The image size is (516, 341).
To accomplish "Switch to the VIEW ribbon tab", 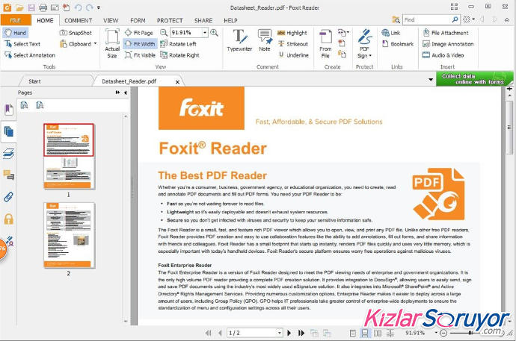I will 111,20.
